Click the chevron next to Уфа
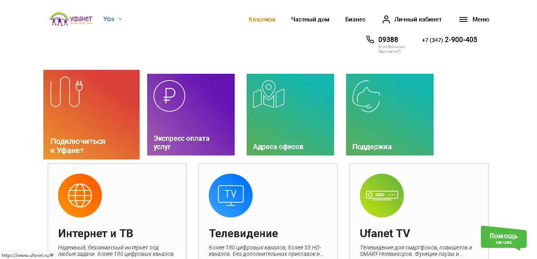The image size is (537, 259). pos(120,19)
